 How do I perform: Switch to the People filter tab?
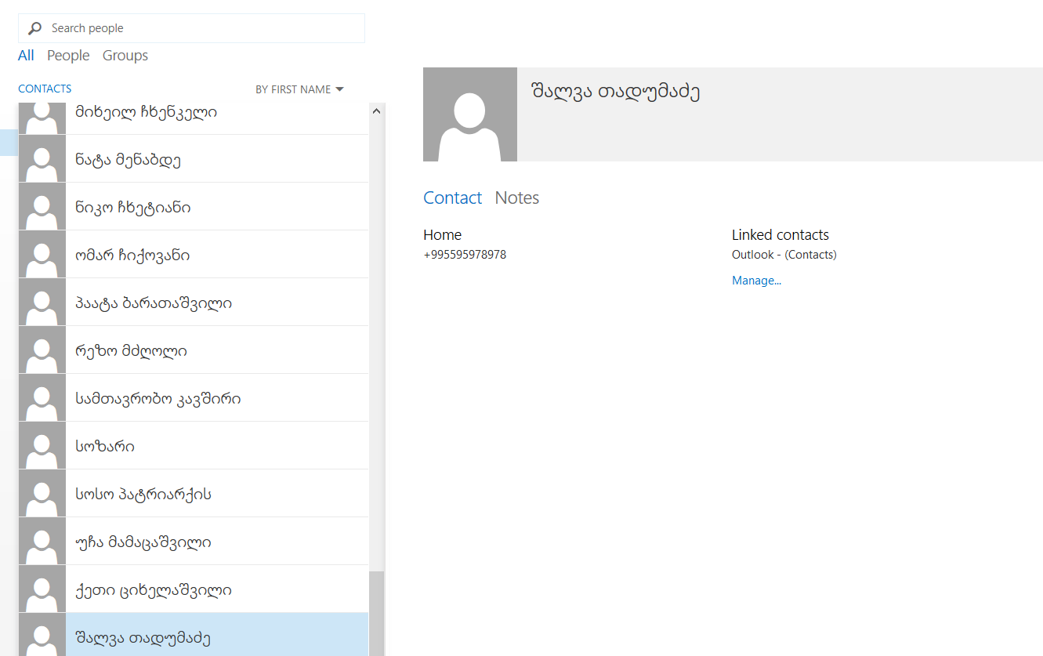68,56
